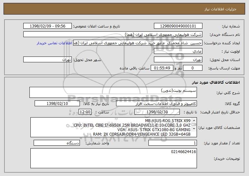Click the scrollbar thumb in specifications box

[194, 125]
